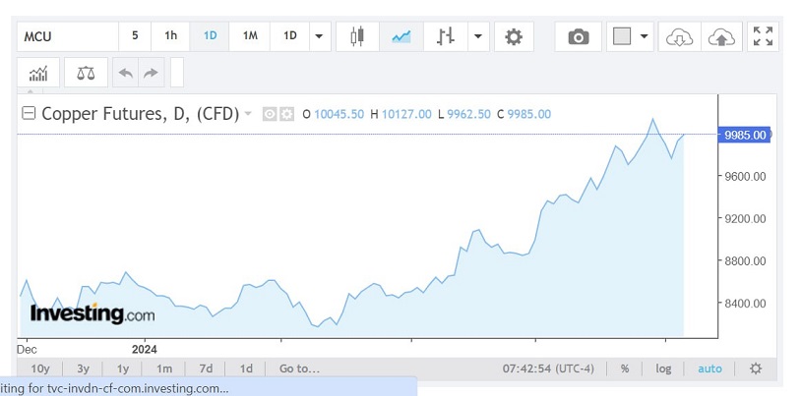Open scale settings gear in bottom bar
The height and width of the screenshot is (396, 802).
point(756,368)
